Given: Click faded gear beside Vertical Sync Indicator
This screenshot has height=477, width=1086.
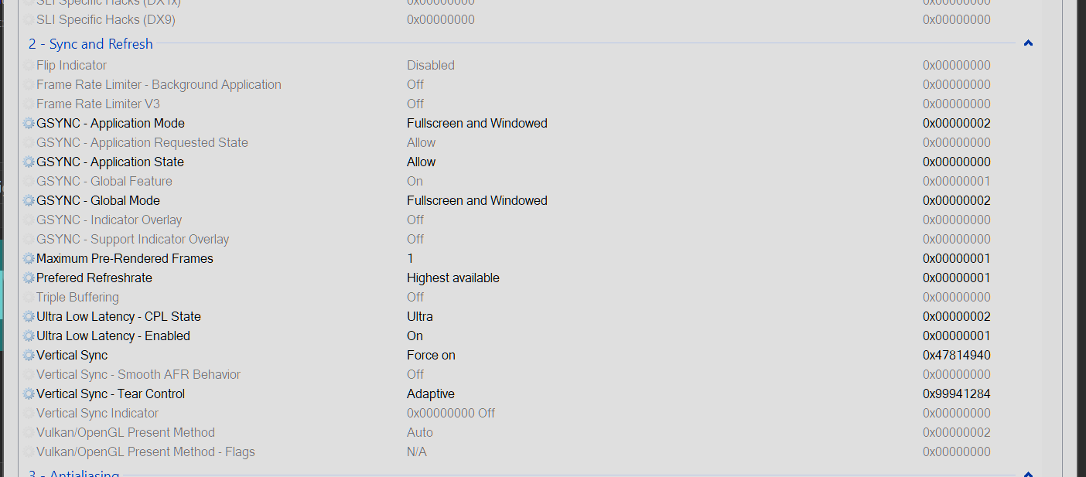Looking at the screenshot, I should [29, 414].
